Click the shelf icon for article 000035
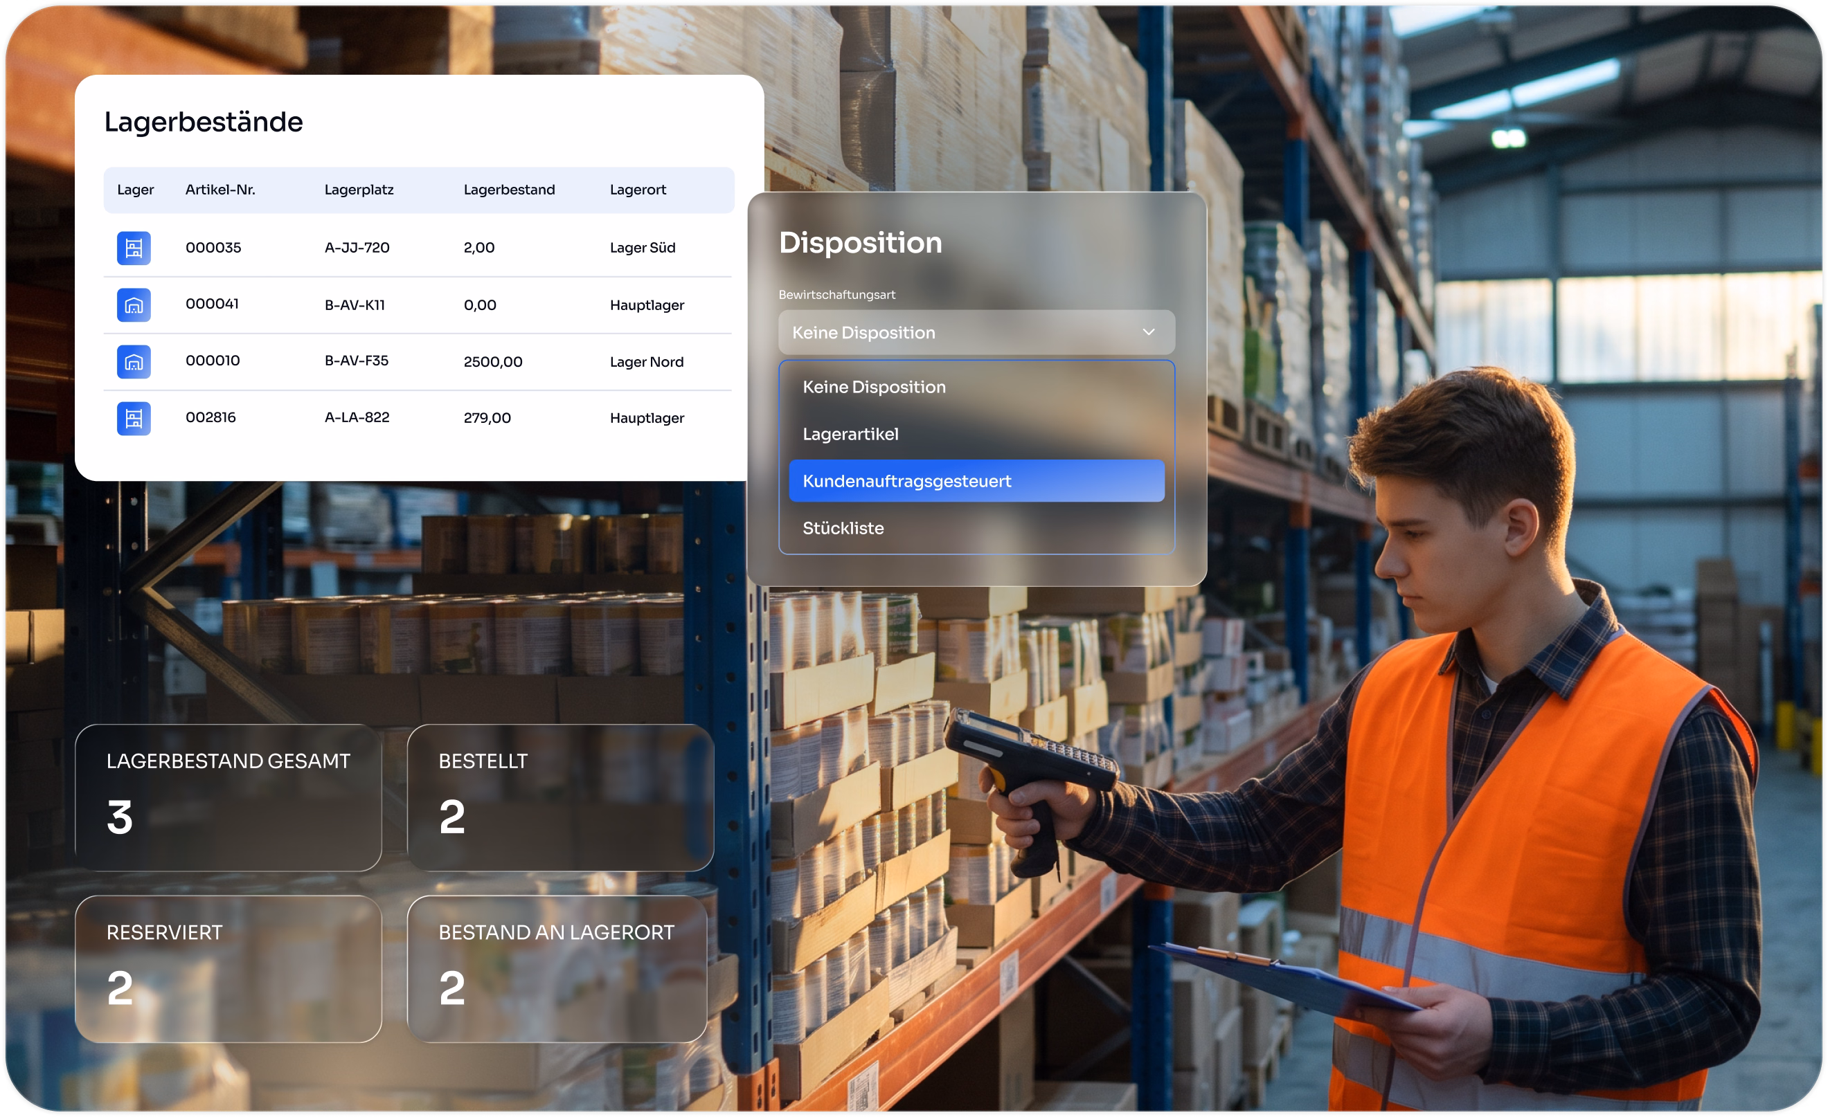The height and width of the screenshot is (1117, 1828). tap(134, 248)
